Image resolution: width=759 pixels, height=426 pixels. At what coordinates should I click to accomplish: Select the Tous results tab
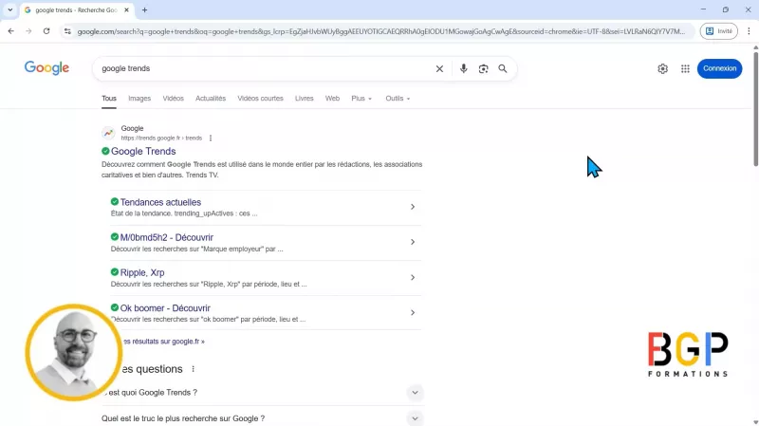tap(109, 99)
